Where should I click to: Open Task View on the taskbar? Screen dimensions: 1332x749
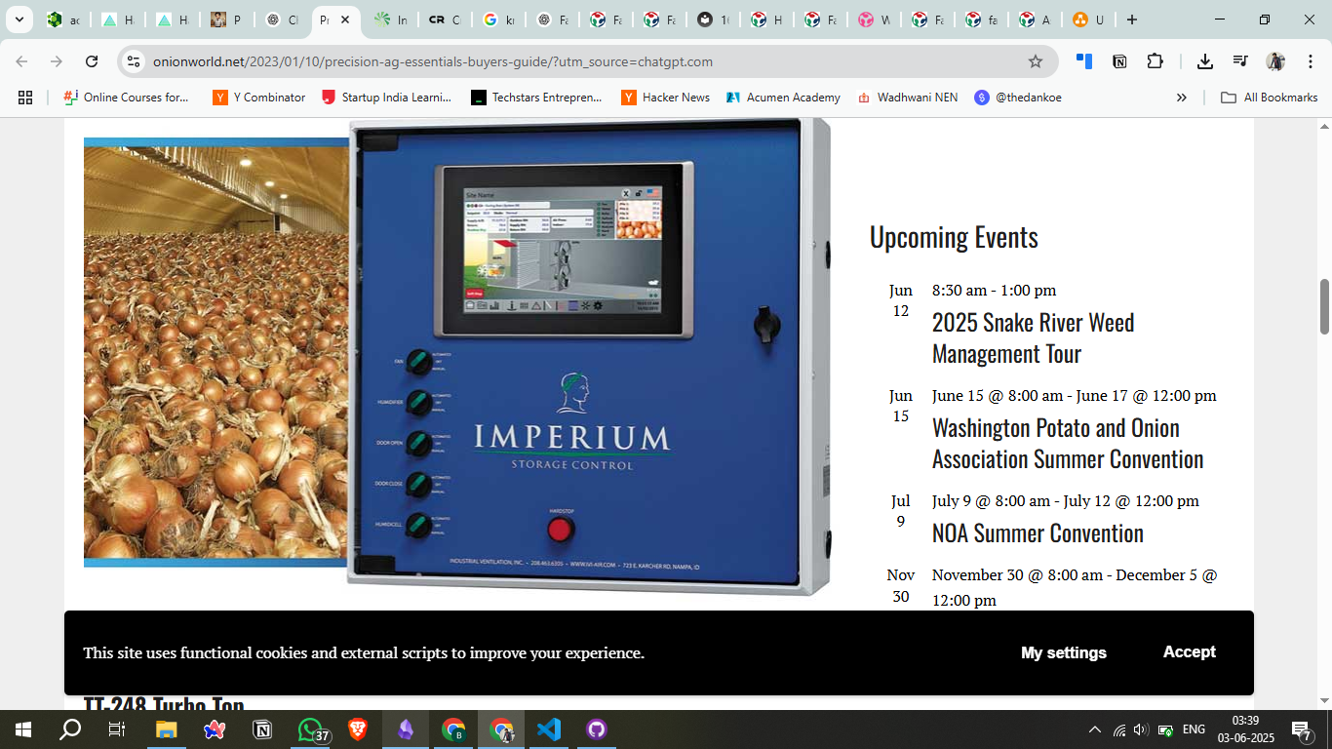click(x=116, y=729)
